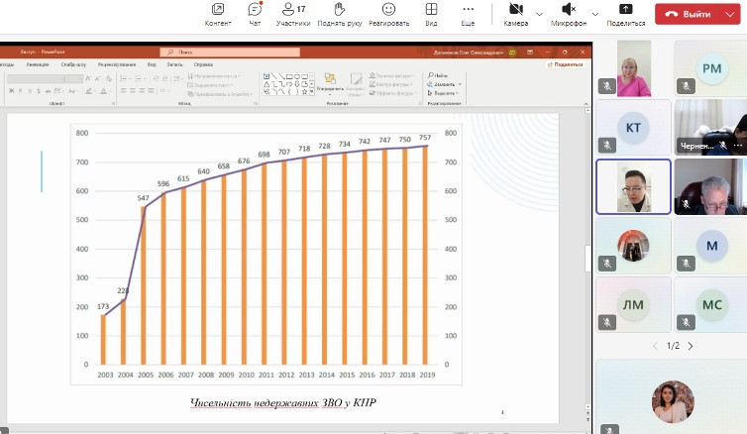Open the Контент sharing panel
Screen dimensions: 747x434
pyautogui.click(x=217, y=10)
